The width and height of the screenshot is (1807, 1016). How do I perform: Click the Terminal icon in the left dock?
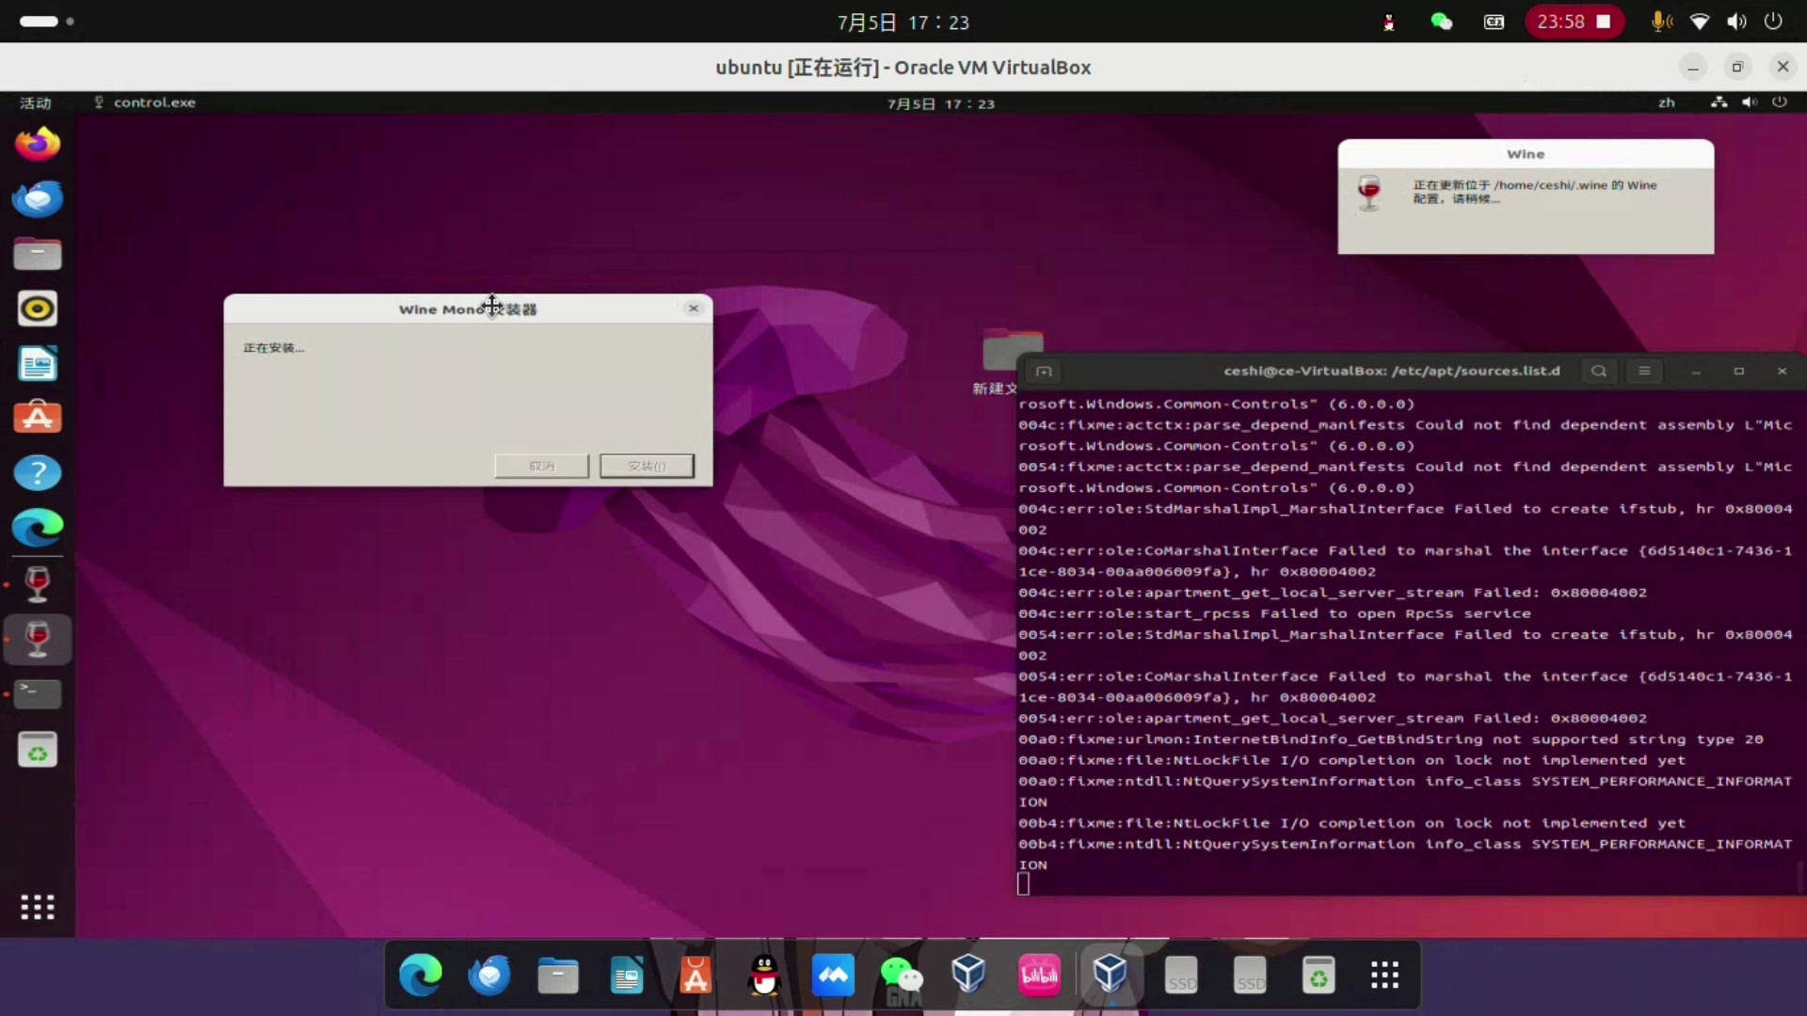pyautogui.click(x=38, y=694)
